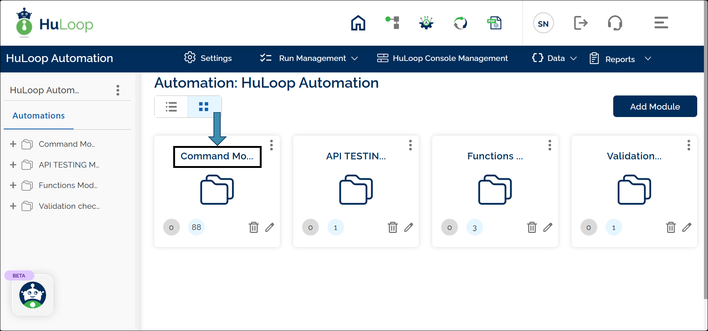Image resolution: width=708 pixels, height=331 pixels.
Task: Click the Add Module button
Action: coord(655,107)
